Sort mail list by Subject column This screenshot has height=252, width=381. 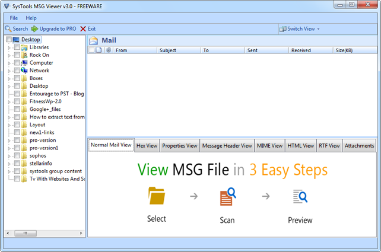[179, 50]
